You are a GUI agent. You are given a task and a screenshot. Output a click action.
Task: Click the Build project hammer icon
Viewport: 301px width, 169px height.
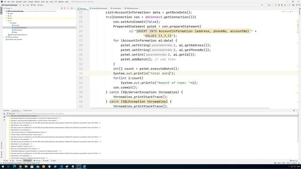(262, 5)
